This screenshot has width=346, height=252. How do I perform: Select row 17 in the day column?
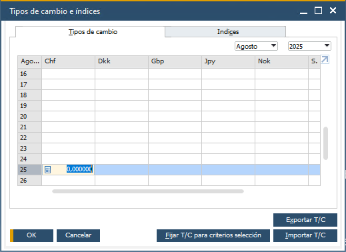pos(29,85)
